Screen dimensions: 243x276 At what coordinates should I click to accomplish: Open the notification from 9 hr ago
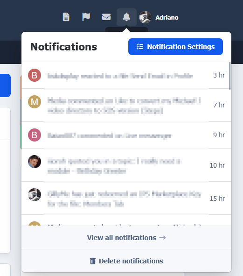[126, 135]
